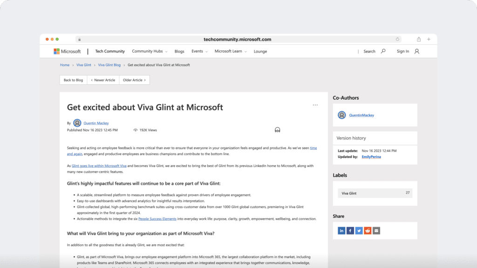
Task: Open the People Success Elements link
Action: pyautogui.click(x=157, y=218)
